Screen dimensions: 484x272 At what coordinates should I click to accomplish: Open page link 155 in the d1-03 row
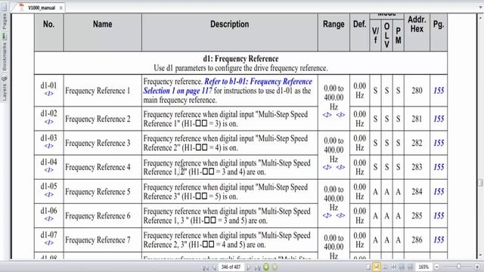[x=439, y=143]
